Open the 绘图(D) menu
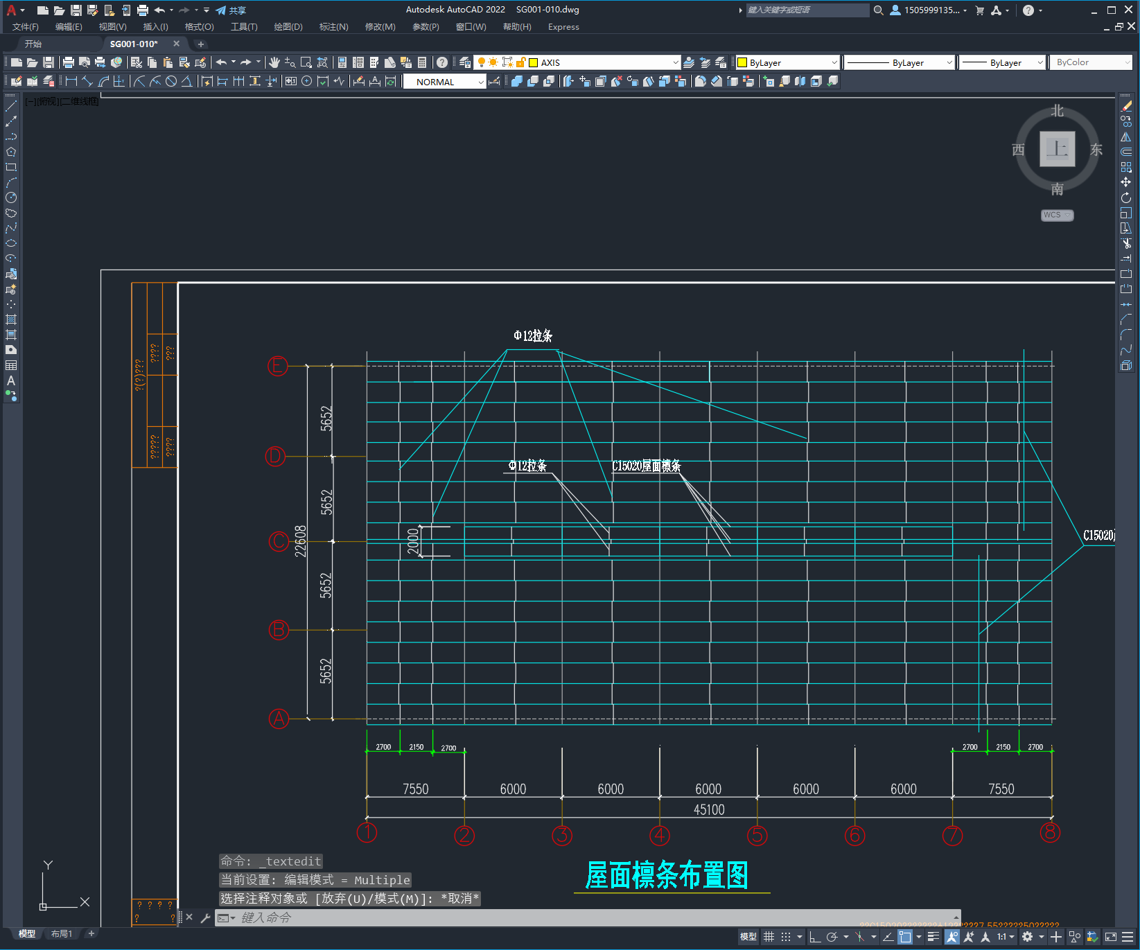1140x950 pixels. 288,27
